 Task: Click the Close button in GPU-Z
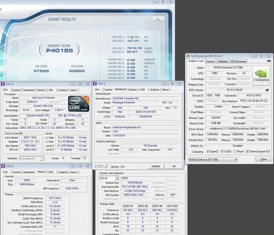click(x=263, y=159)
